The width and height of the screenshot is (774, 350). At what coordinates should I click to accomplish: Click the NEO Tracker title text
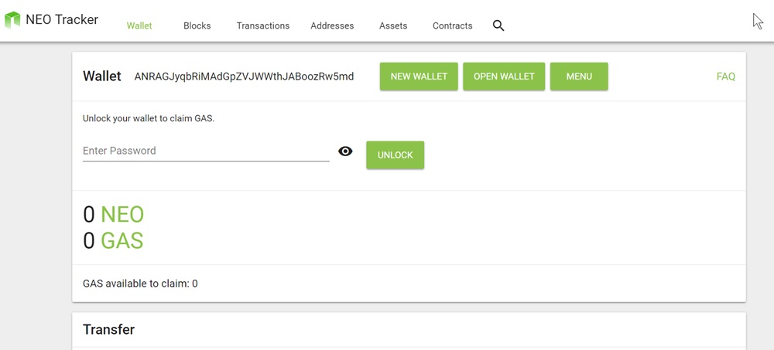(x=62, y=19)
